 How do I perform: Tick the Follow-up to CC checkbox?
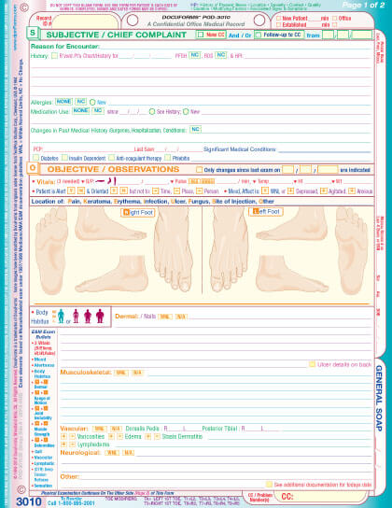coord(259,35)
